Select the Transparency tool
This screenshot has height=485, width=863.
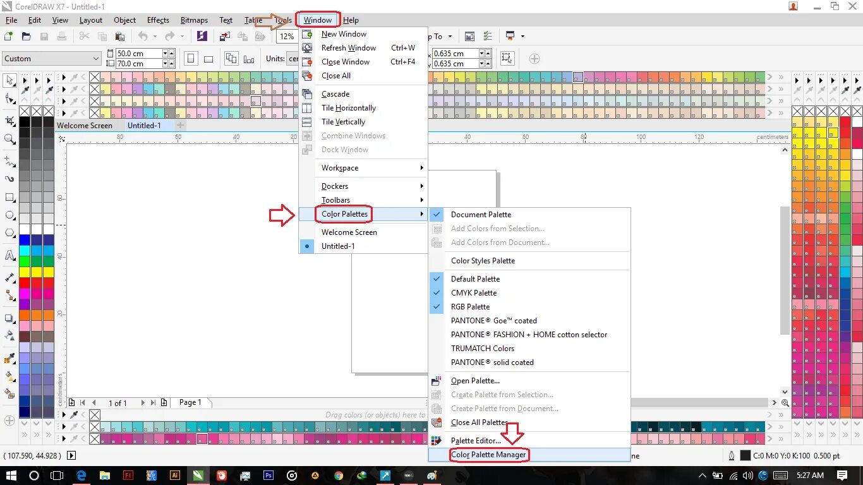coord(9,336)
